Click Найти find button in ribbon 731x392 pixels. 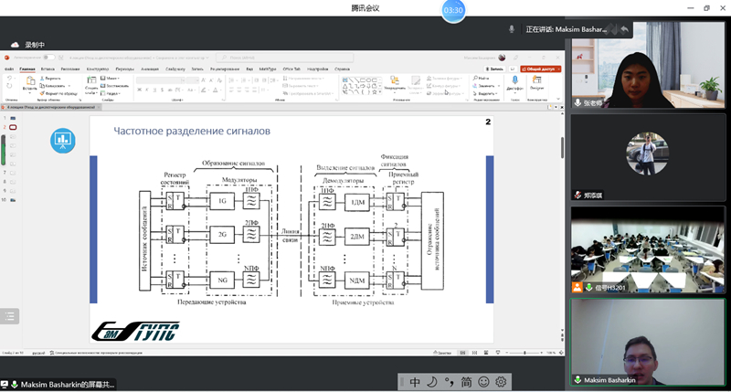pyautogui.click(x=482, y=79)
